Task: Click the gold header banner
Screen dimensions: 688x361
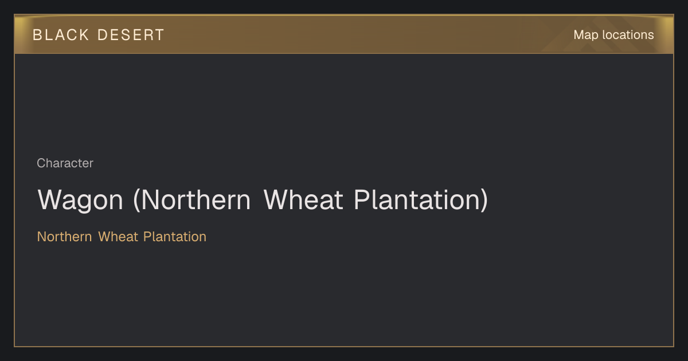Action: click(344, 34)
